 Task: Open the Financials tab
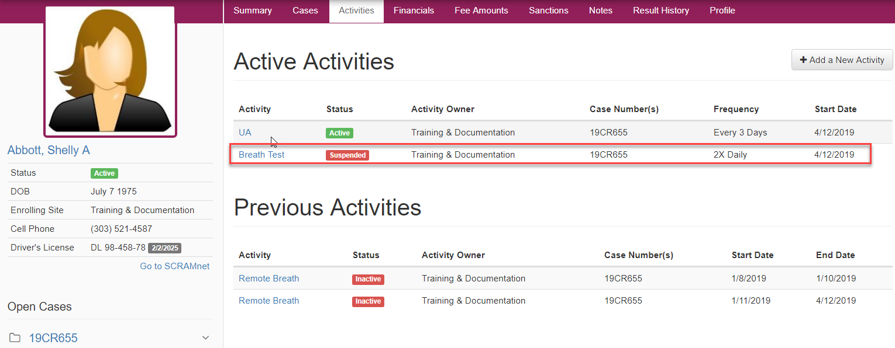click(414, 11)
